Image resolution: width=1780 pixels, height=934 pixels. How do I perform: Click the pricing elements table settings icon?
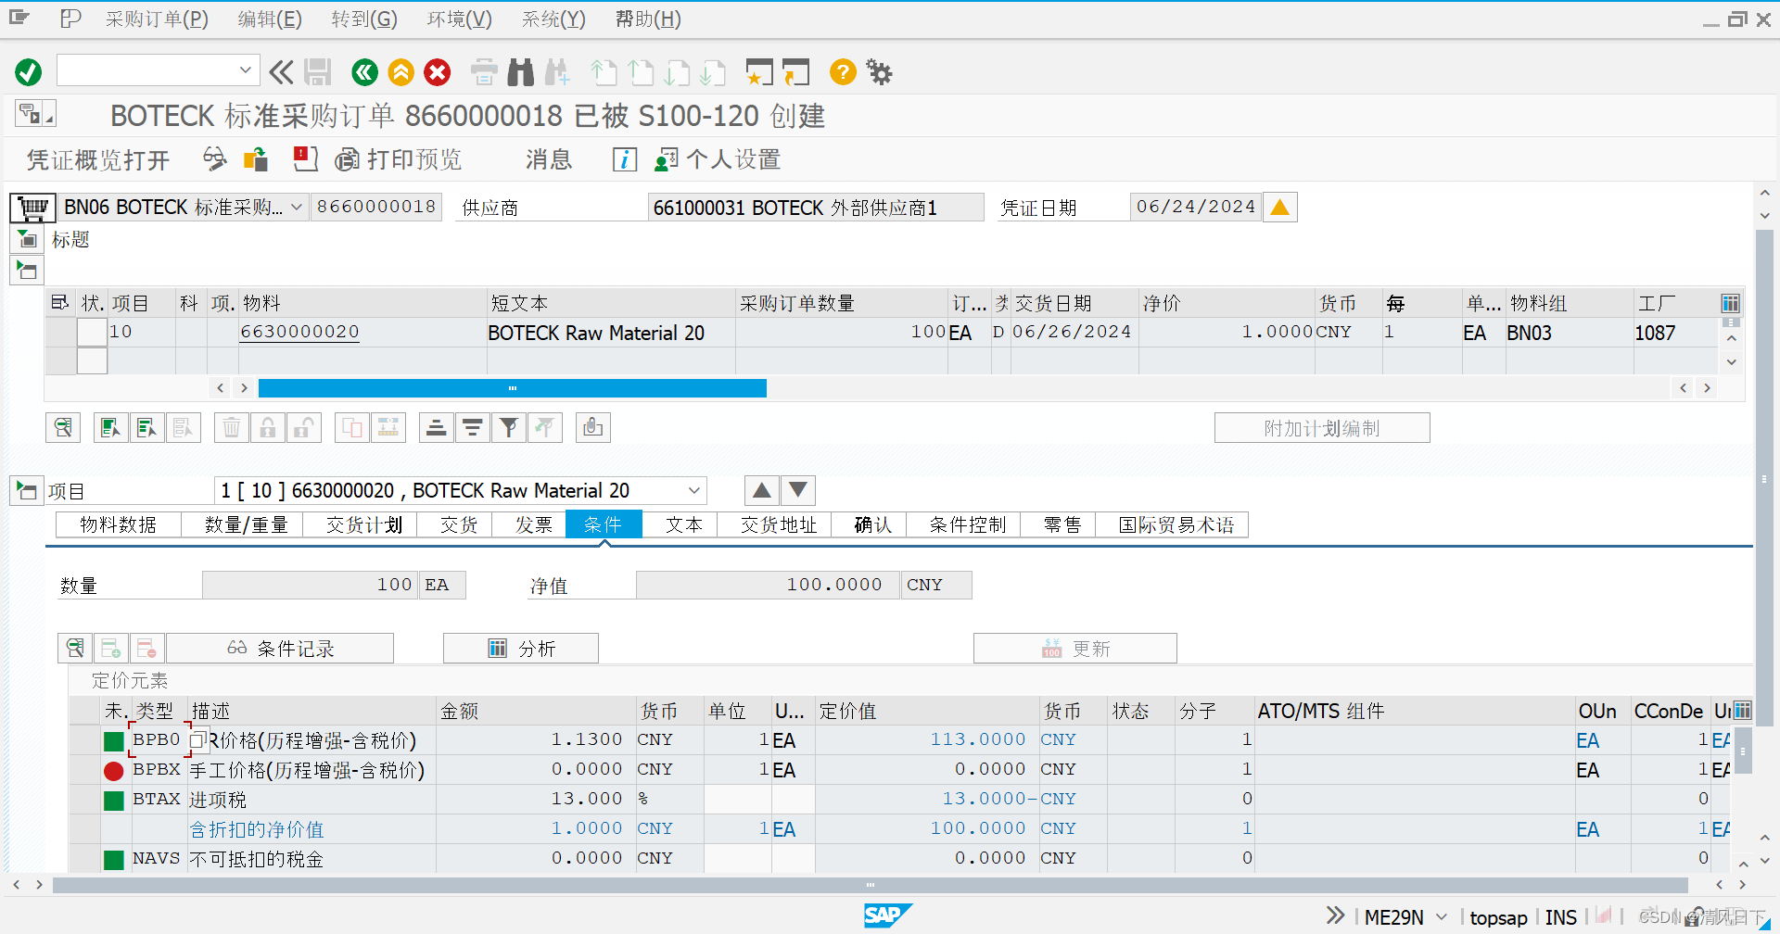[x=1742, y=711]
